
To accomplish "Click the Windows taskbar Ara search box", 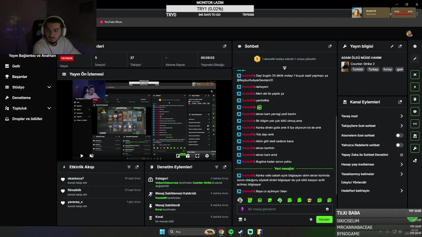I will pos(192,232).
